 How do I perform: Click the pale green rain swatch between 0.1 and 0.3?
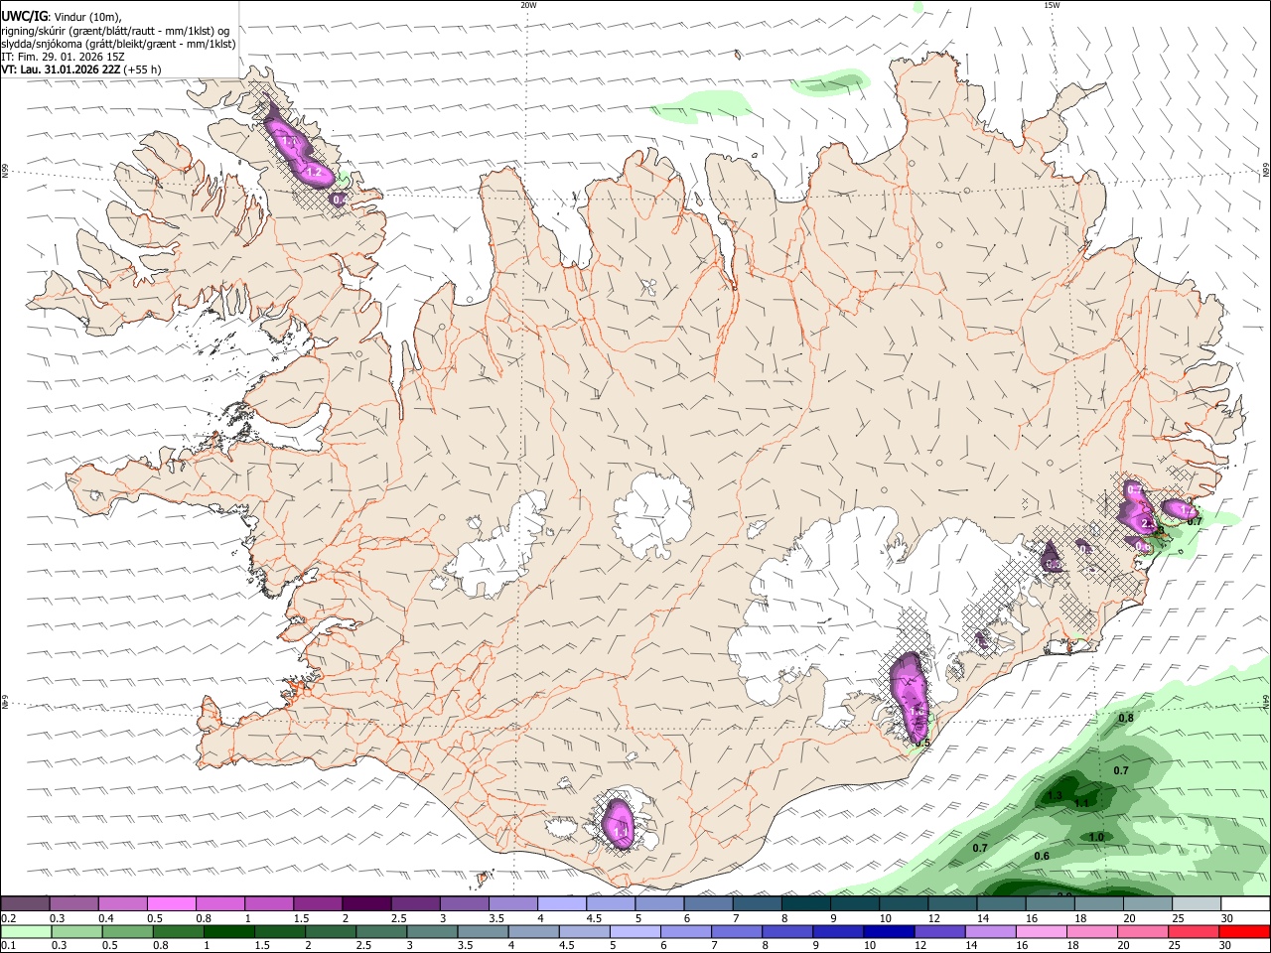[x=25, y=931]
